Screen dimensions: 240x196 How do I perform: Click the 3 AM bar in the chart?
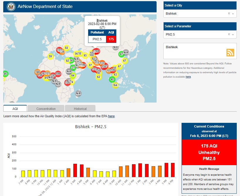(75, 170)
